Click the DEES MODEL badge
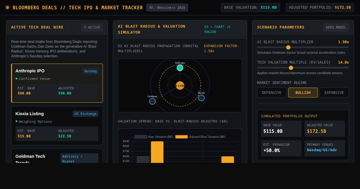This screenshot has width=360, height=189. click(336, 27)
